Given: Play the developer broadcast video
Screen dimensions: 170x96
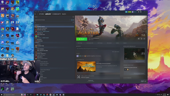Looking at the screenshot, I should pos(134,54).
